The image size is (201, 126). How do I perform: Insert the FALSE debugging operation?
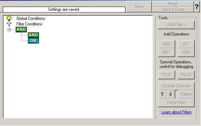186,75
